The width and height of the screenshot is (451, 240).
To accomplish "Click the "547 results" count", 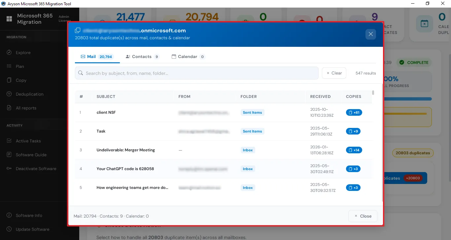I will coord(365,73).
